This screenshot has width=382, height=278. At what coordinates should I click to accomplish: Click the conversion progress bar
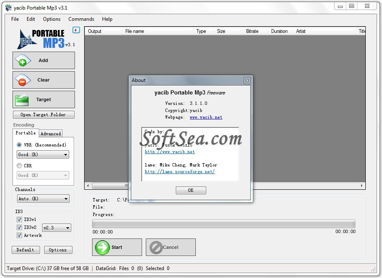click(x=224, y=224)
